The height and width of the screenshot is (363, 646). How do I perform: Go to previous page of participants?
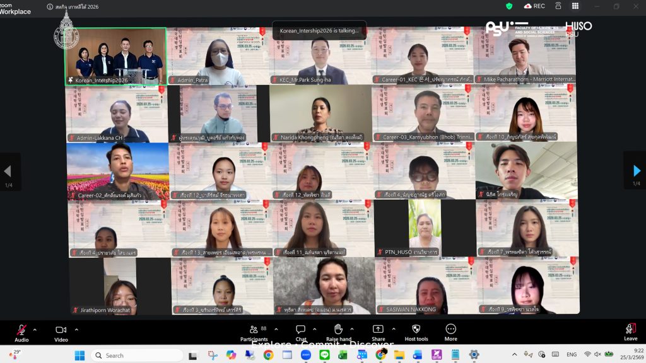coord(8,171)
